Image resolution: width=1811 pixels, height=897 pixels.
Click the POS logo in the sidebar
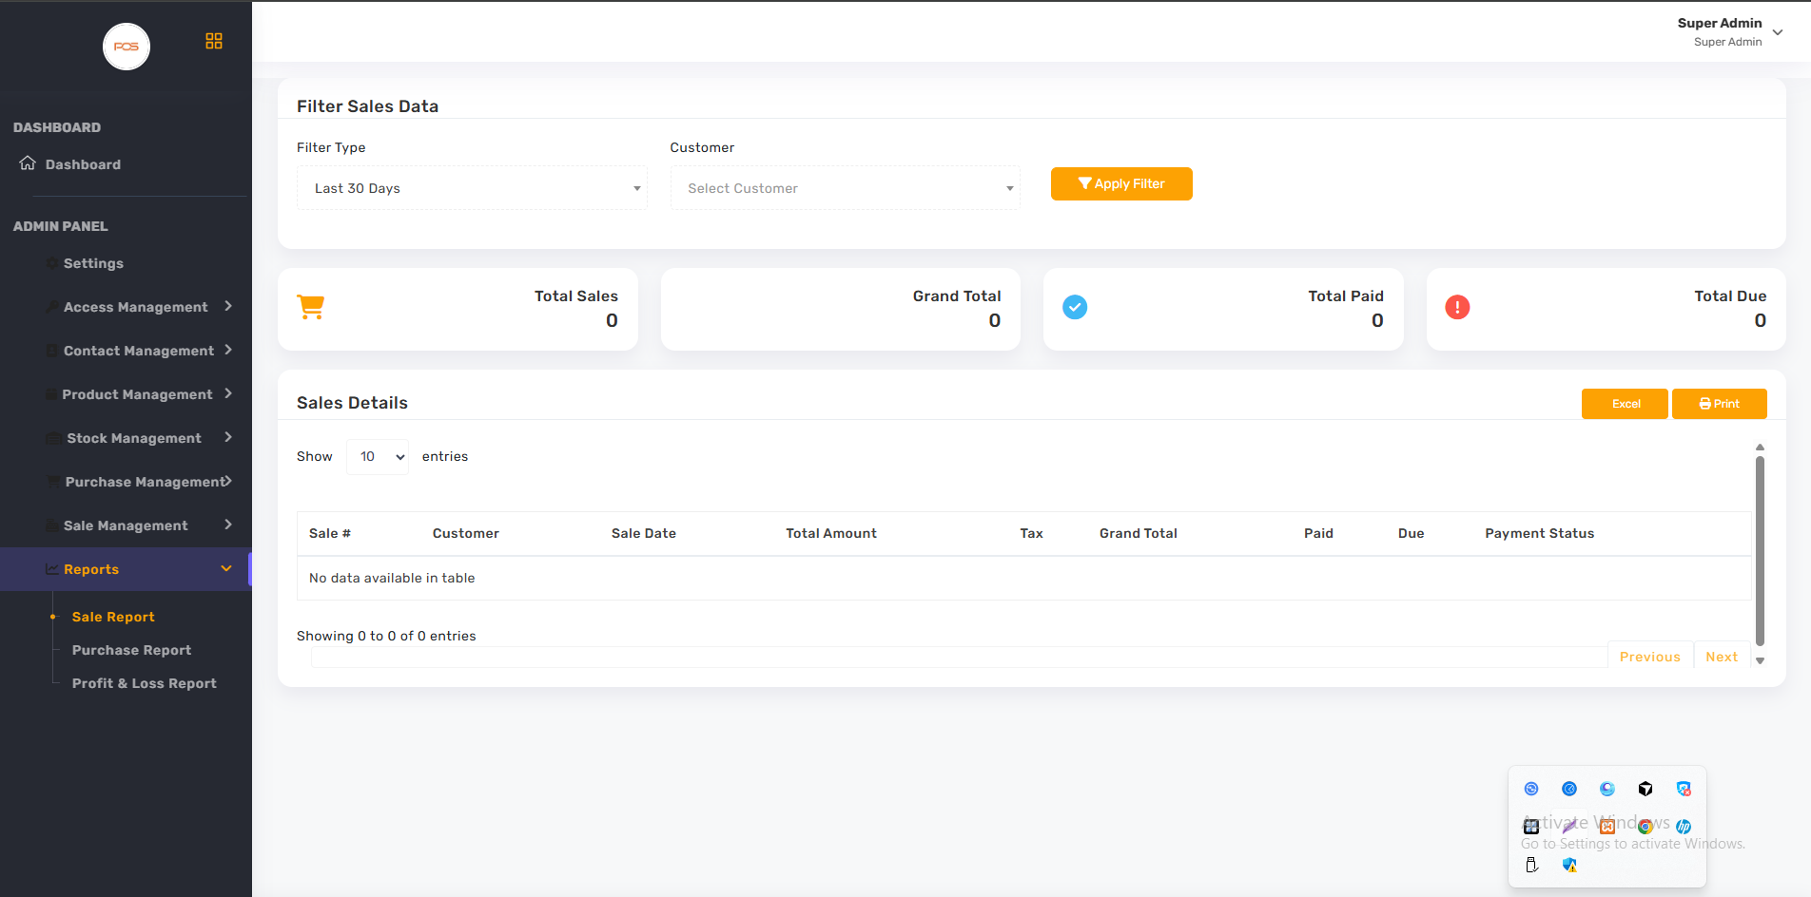[127, 47]
